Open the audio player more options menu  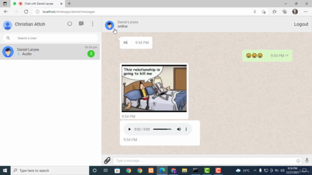pyautogui.click(x=186, y=129)
